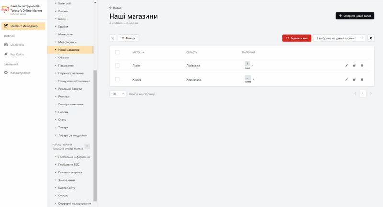Click the red Видалити кеш button
This screenshot has width=383, height=207.
[x=297, y=38]
